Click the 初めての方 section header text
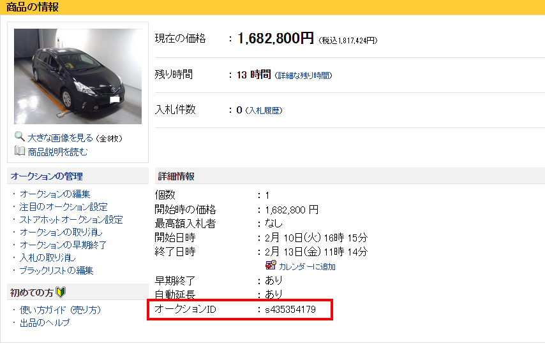 tap(32, 293)
